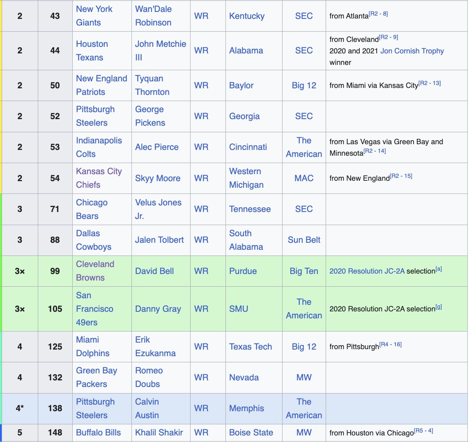
Task: Open SEC link in George Pickens row
Action: click(x=304, y=116)
